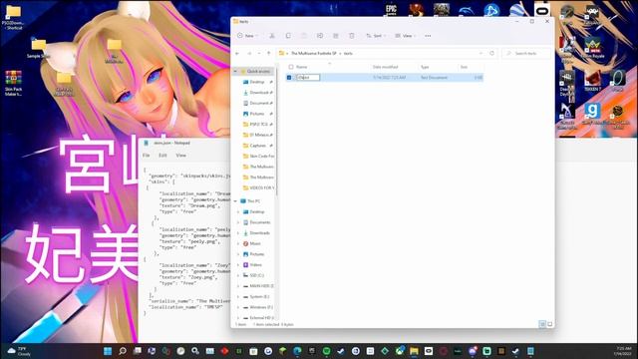
Task: Expand the SSD (C:) drive node
Action: click(238, 275)
